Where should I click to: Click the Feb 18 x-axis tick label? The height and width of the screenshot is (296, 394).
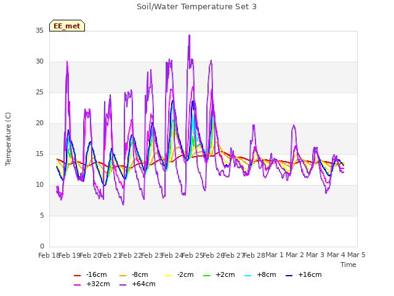click(x=49, y=255)
